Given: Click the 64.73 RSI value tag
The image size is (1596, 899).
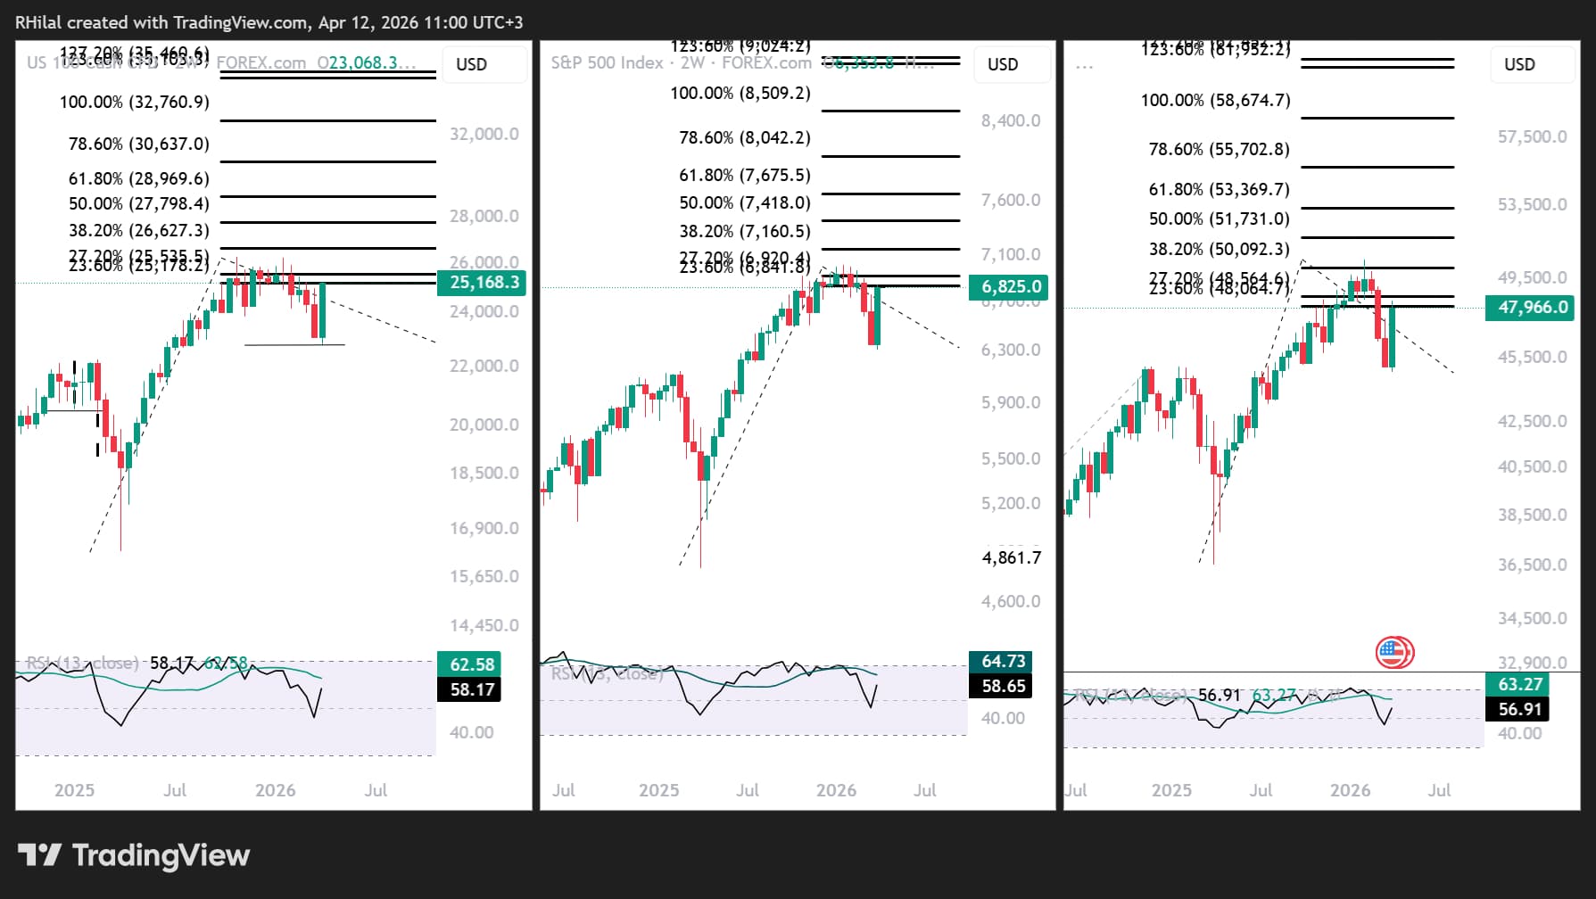Looking at the screenshot, I should [1001, 661].
